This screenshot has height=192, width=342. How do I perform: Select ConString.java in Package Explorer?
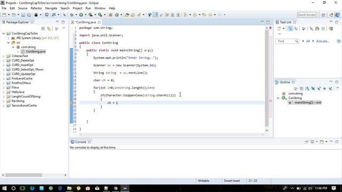[36, 52]
